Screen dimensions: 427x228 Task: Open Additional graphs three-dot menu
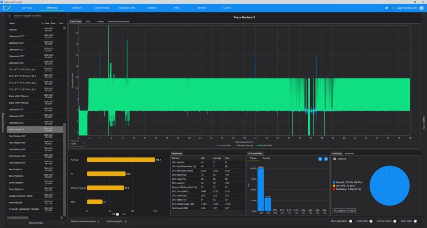[x=125, y=221]
